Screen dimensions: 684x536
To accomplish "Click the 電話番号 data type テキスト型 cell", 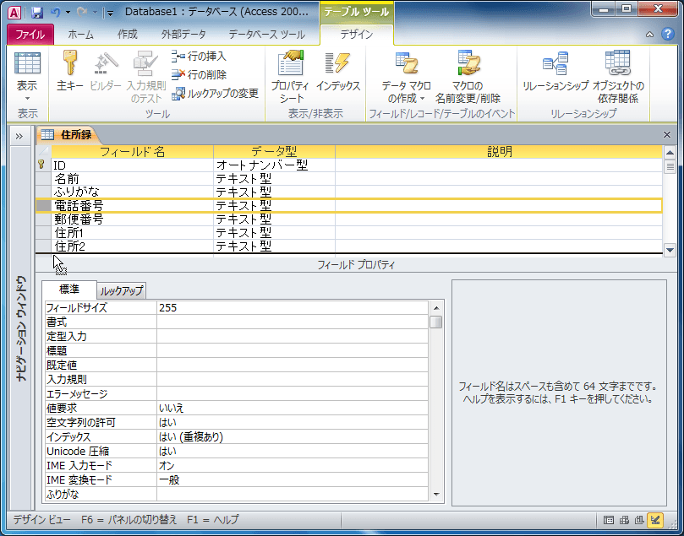I will tap(274, 205).
